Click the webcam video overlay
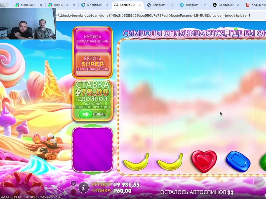Viewport: 266px width, 199px height. [x=28, y=24]
